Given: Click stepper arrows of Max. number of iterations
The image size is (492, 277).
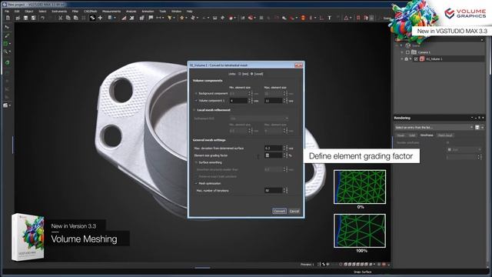Looking at the screenshot, I should click(x=285, y=191).
